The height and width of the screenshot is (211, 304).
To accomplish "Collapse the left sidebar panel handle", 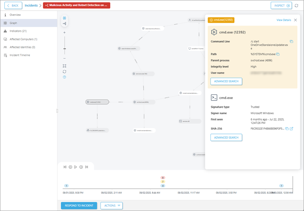I will point(57,111).
